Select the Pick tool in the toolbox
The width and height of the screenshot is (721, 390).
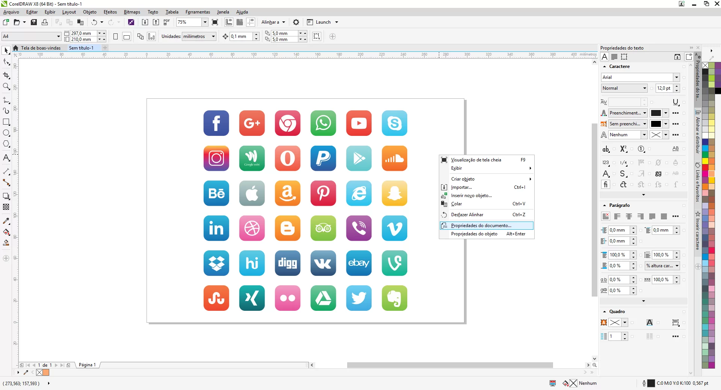coord(6,50)
